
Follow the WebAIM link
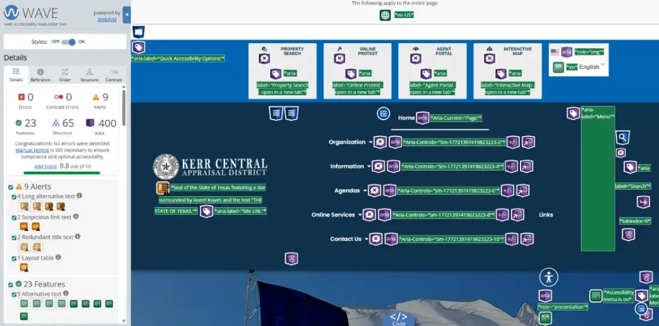[x=107, y=19]
